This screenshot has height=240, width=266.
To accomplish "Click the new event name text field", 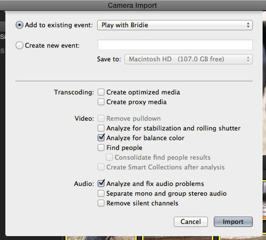I will [175, 45].
